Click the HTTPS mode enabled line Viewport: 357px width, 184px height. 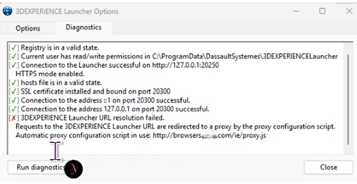[50, 74]
